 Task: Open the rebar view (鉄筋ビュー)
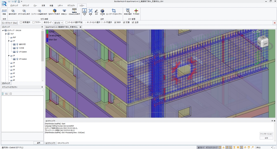click(x=64, y=12)
